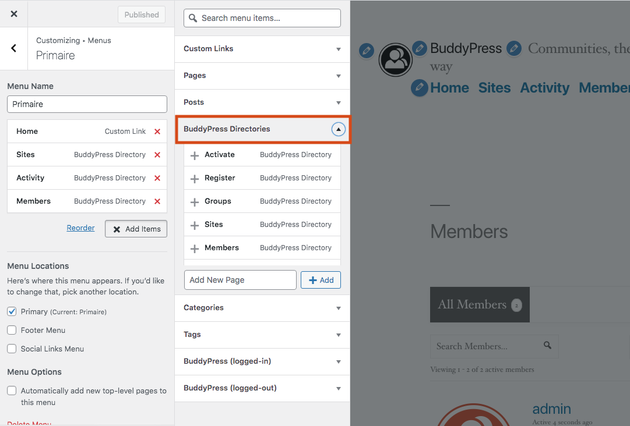Add Activate directory with plus icon
This screenshot has height=426, width=630.
pos(195,155)
